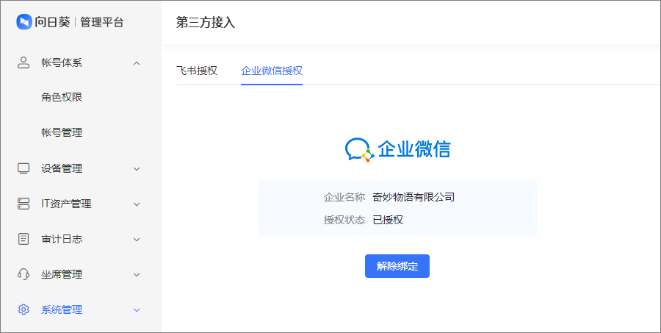Click the 企业微信 brand text
The image size is (661, 333).
[414, 149]
